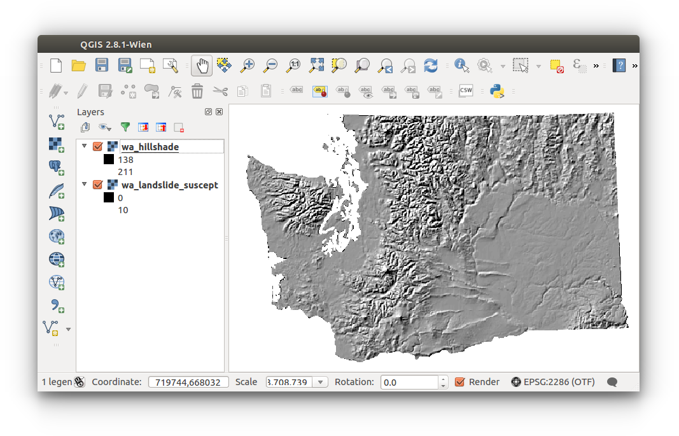Collapse the wa_landslide_suscept legend entry

pos(84,185)
